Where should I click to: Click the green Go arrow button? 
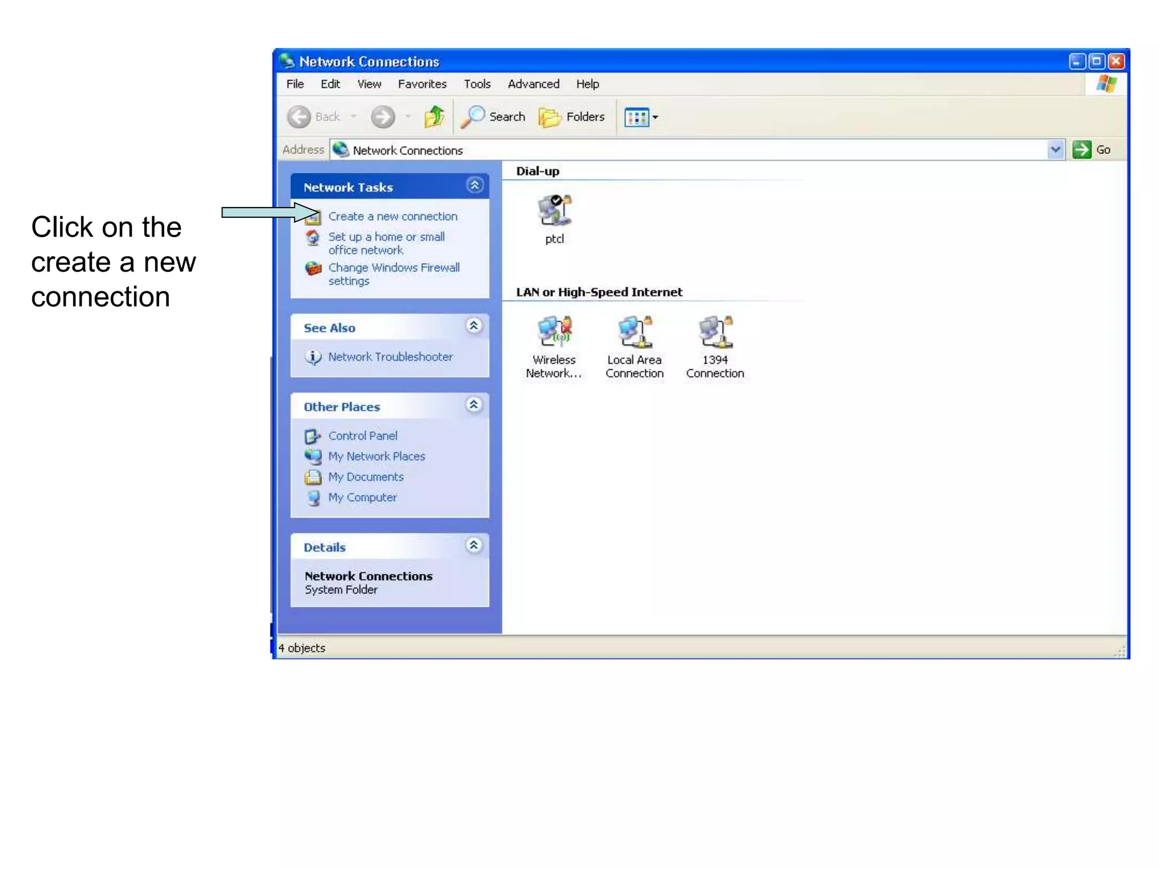pyautogui.click(x=1081, y=150)
